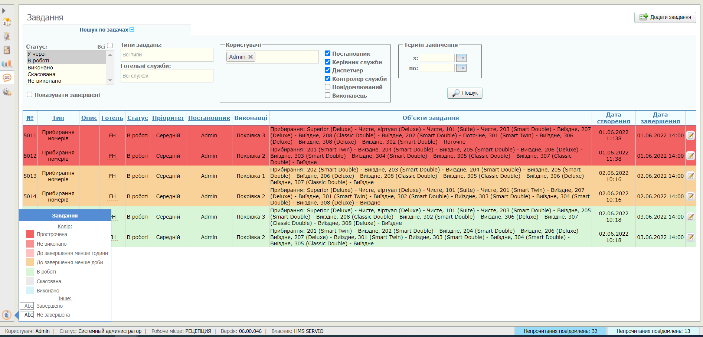Open the 'Всі типи' task types dropdown
Viewport: 703px width, 337px height.
click(x=167, y=55)
